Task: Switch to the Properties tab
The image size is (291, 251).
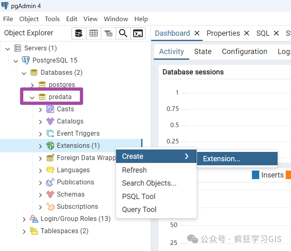Action: tap(223, 33)
